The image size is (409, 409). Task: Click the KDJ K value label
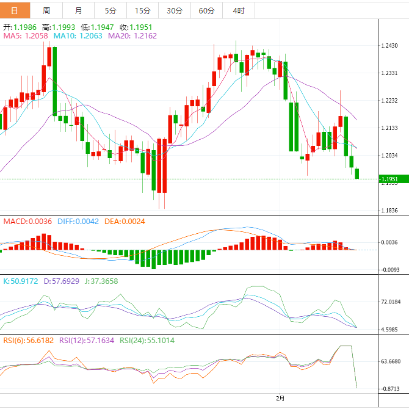(x=21, y=281)
